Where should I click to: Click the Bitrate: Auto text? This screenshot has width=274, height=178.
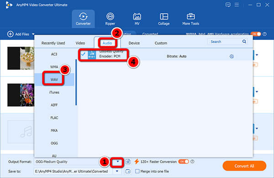(176, 56)
